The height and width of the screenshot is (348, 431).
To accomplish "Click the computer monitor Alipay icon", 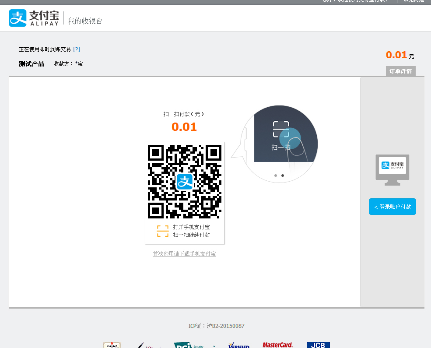I will coord(392,170).
